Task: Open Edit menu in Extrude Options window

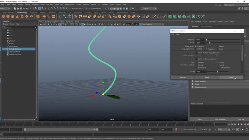Action: pos(173,34)
